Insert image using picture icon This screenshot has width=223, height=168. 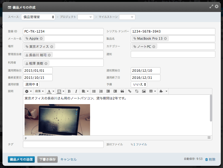click(144, 91)
